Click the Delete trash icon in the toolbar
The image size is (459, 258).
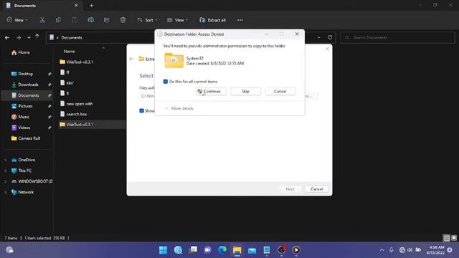click(x=123, y=20)
